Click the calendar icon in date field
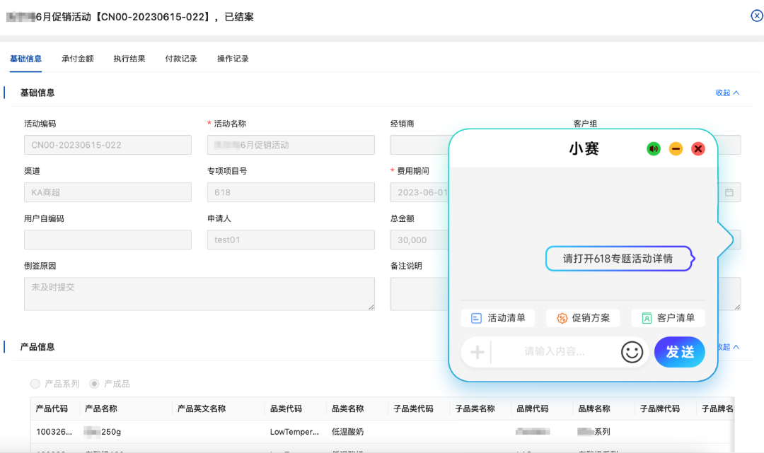The height and width of the screenshot is (453, 764). pos(729,192)
